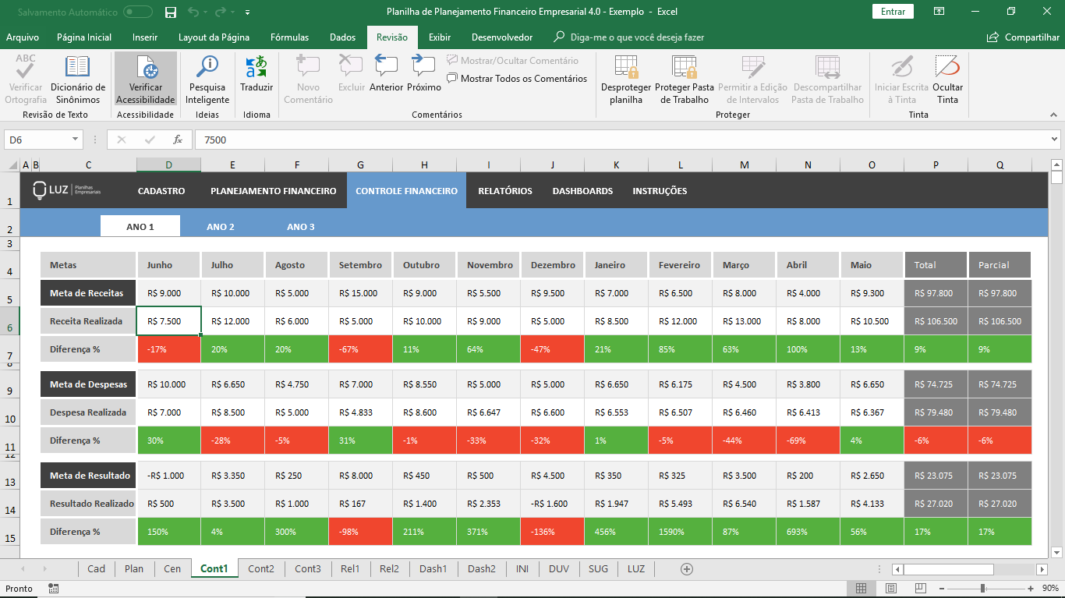
Task: Click the macro record icon in status bar
Action: [x=53, y=588]
